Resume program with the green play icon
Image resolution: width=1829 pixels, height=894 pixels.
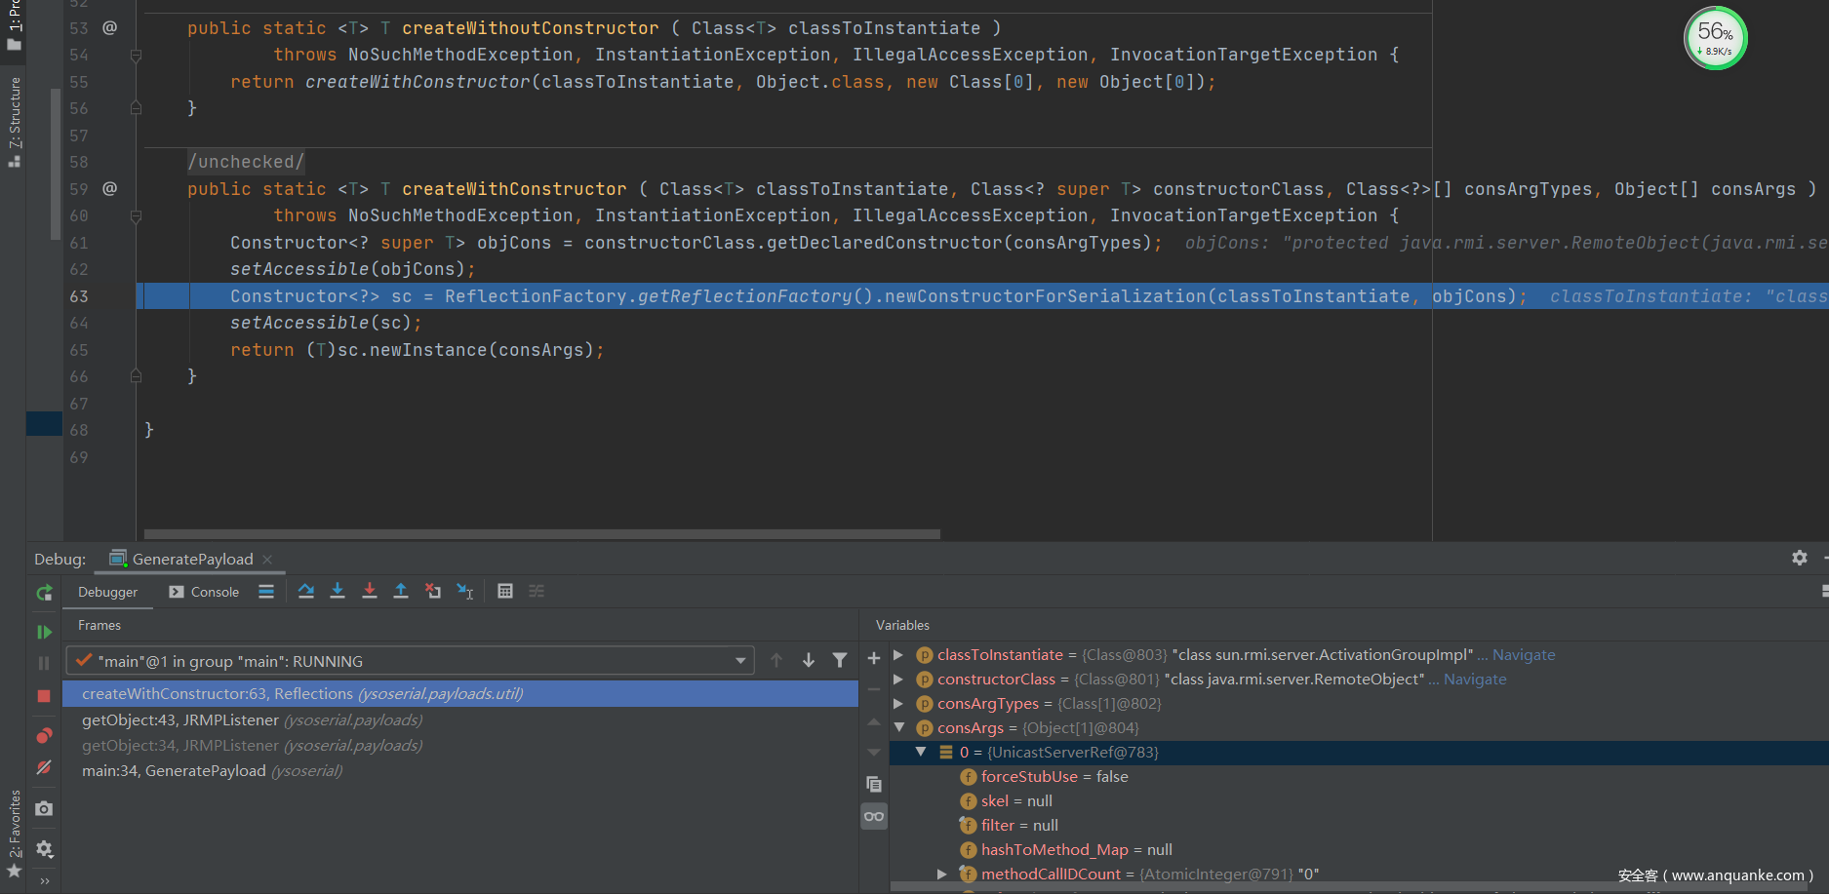click(x=44, y=632)
